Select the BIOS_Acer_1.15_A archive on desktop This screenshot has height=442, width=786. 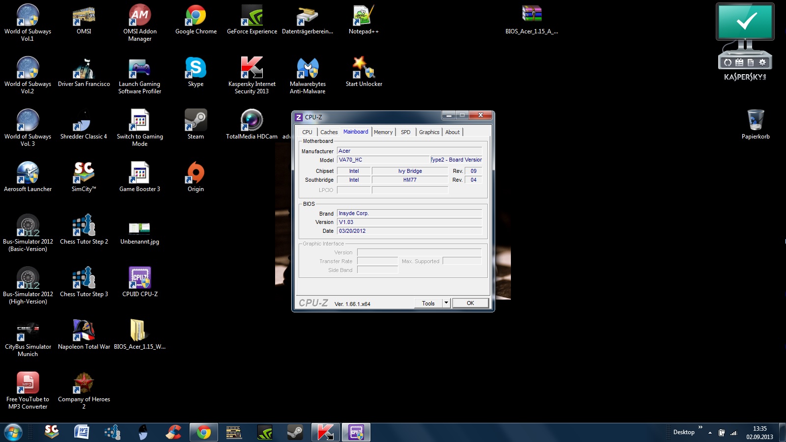coord(532,20)
